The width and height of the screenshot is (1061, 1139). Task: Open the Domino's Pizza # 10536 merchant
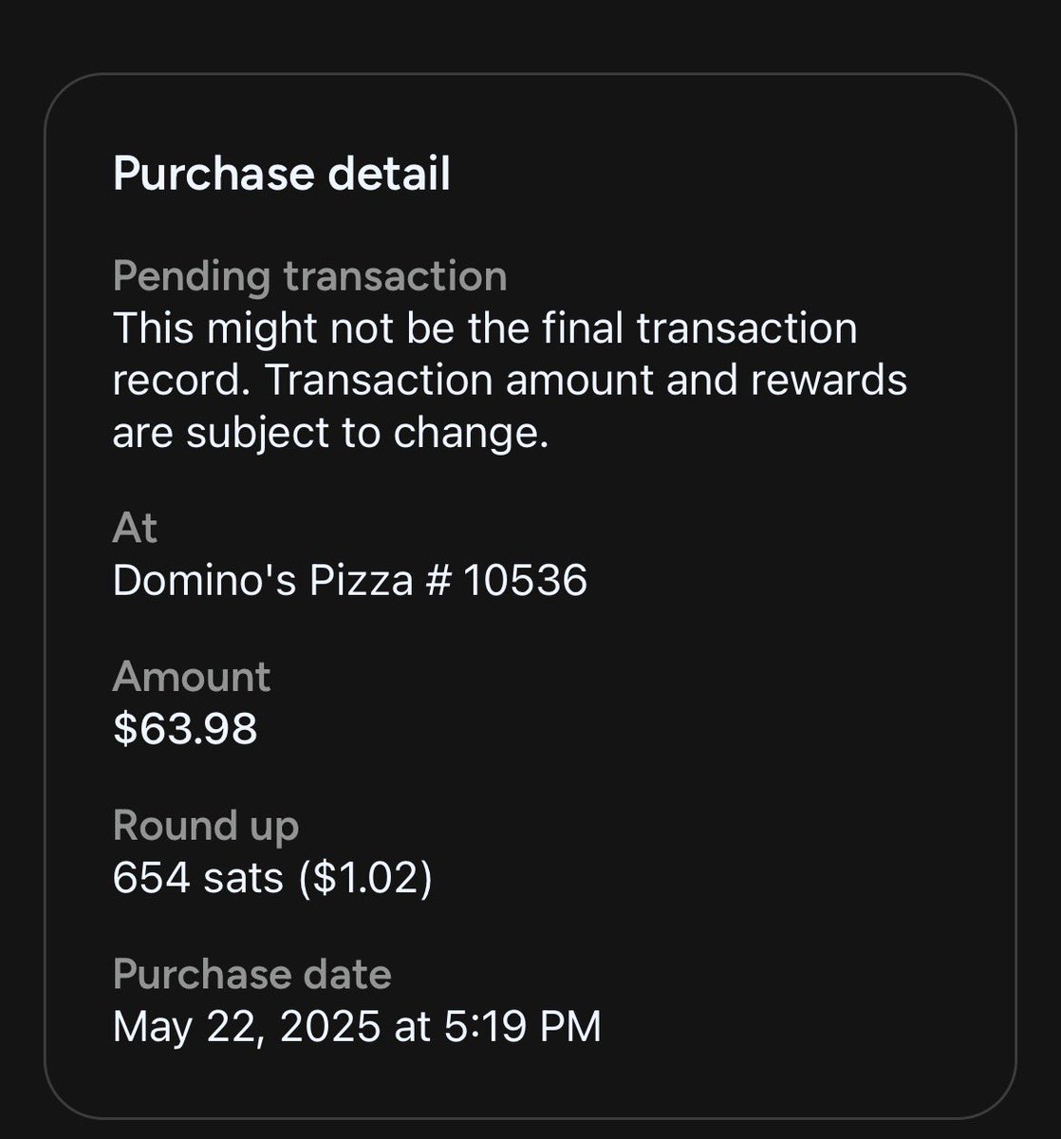pos(350,580)
